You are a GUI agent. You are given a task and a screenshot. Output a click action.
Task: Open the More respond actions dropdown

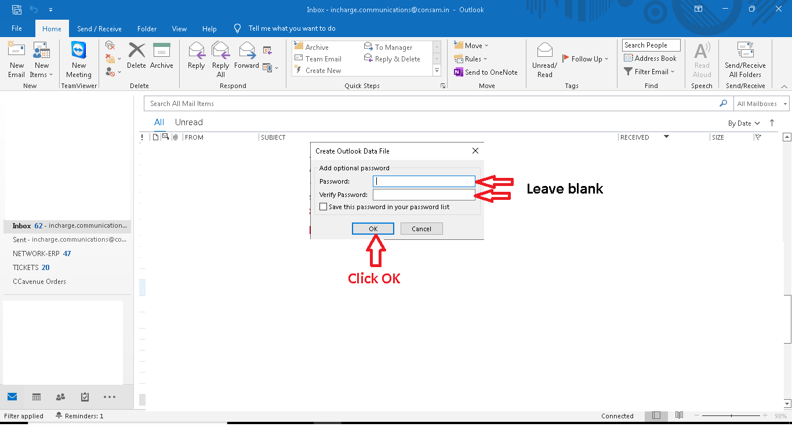pos(270,68)
